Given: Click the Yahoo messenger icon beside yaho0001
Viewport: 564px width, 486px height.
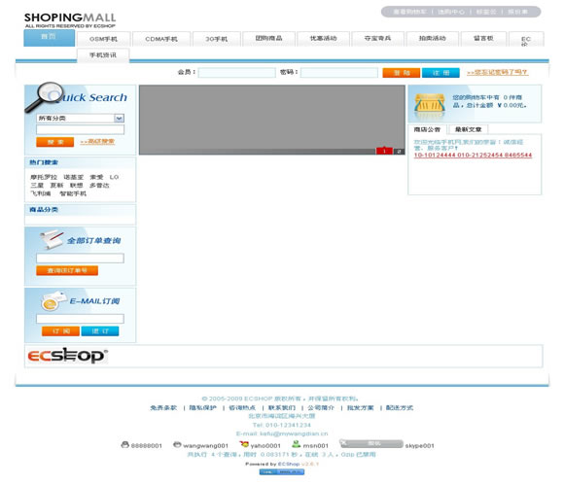Looking at the screenshot, I should pyautogui.click(x=244, y=444).
